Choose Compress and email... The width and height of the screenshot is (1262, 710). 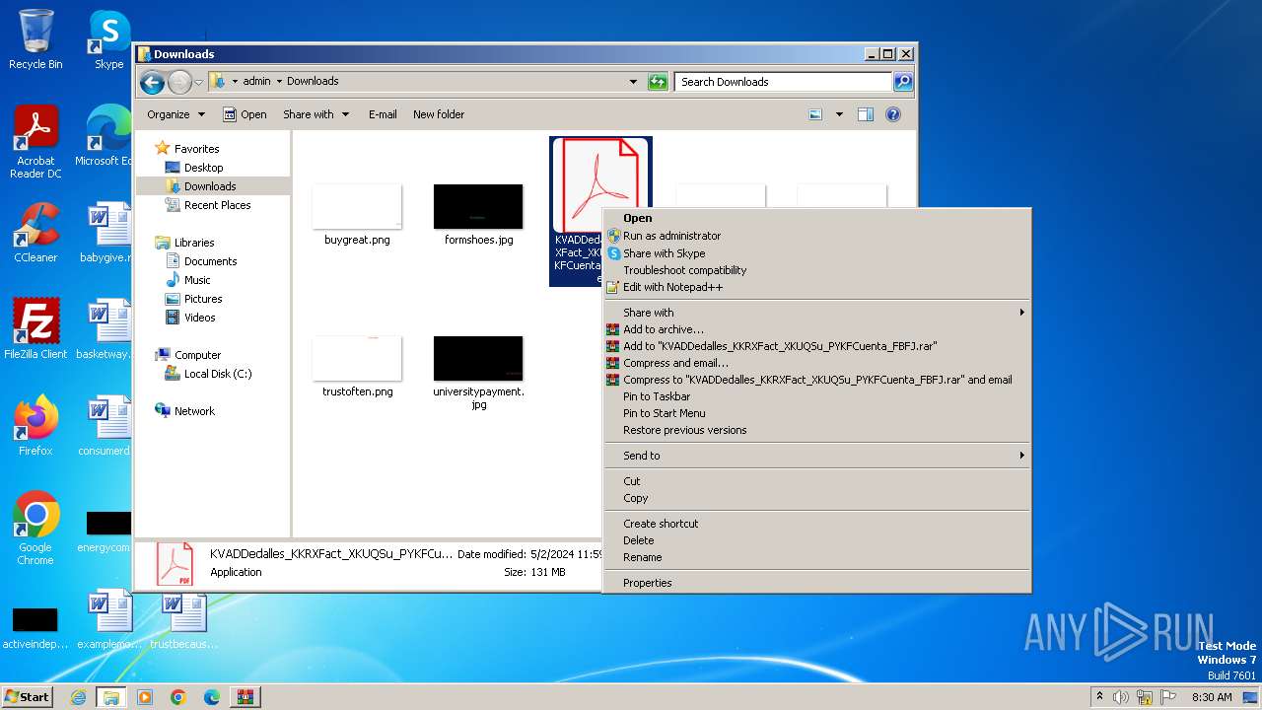pyautogui.click(x=816, y=363)
